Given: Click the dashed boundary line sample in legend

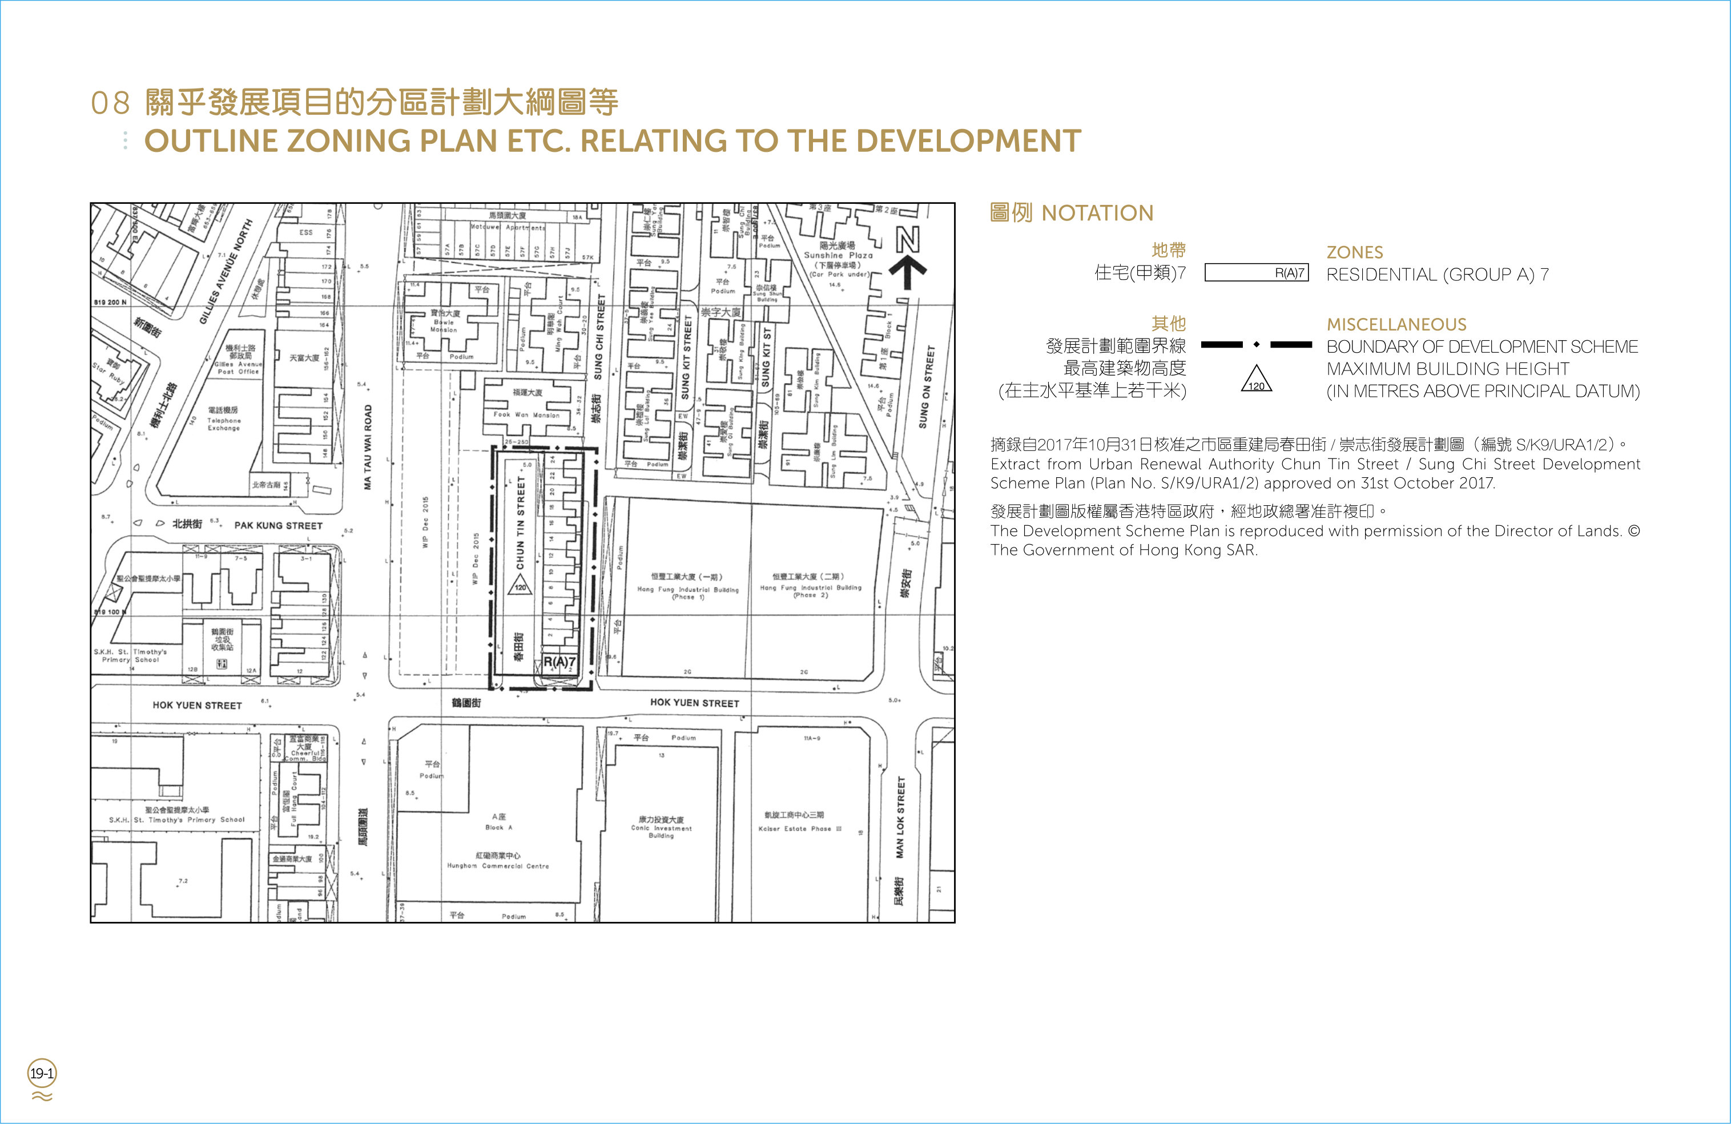Looking at the screenshot, I should pyautogui.click(x=1256, y=345).
